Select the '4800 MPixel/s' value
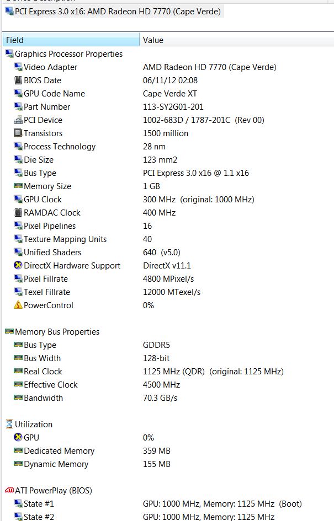The image size is (334, 521). tap(168, 279)
